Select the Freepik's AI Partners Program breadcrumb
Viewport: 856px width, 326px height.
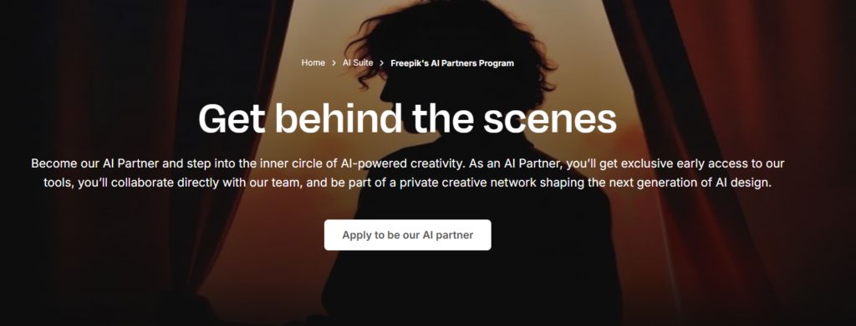pyautogui.click(x=452, y=63)
